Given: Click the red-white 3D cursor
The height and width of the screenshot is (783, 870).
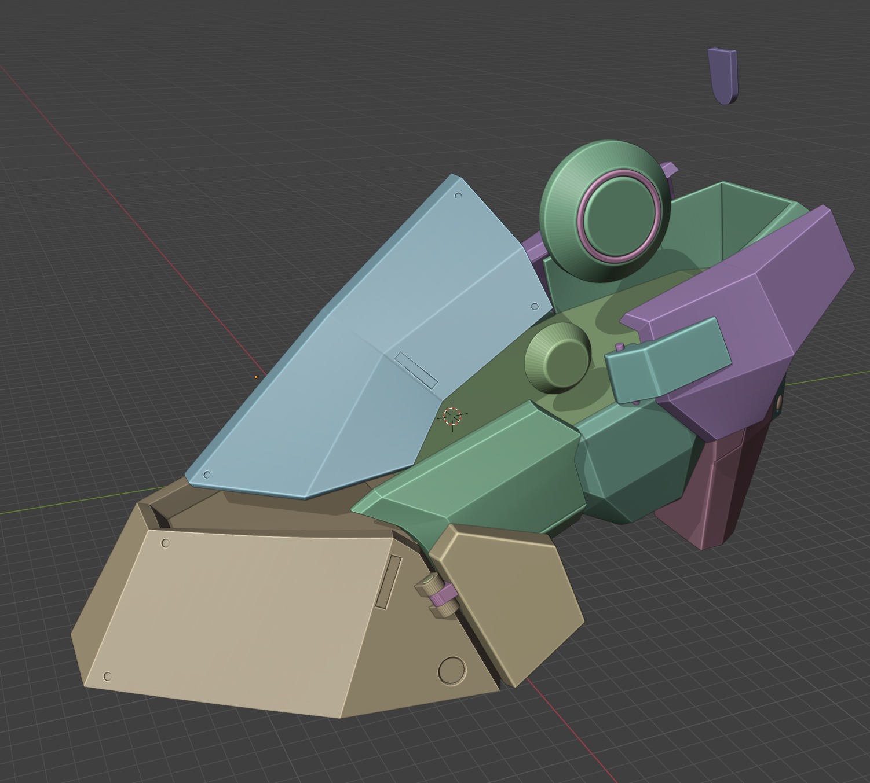Looking at the screenshot, I should click(x=452, y=416).
